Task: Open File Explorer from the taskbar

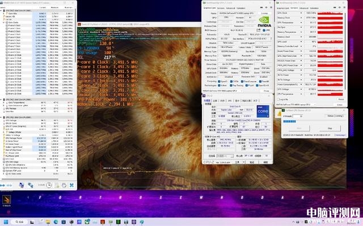Action: pos(48,222)
